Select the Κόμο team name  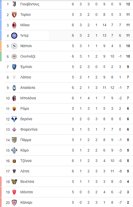pos(24,150)
